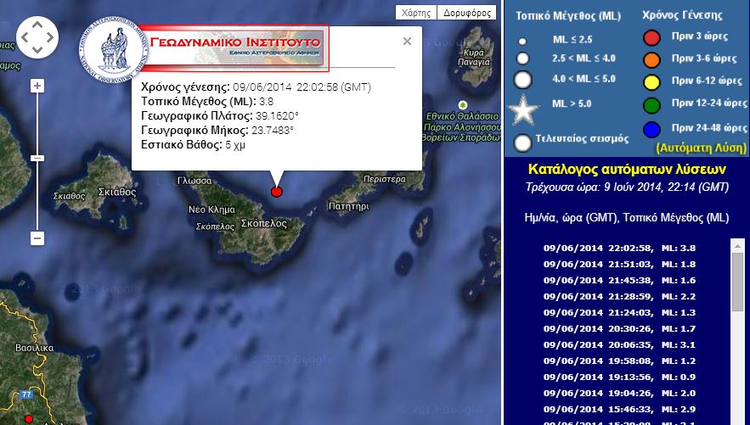Select the 19:04:26 ML: 2.0 entry
The height and width of the screenshot is (425, 750).
tap(619, 393)
